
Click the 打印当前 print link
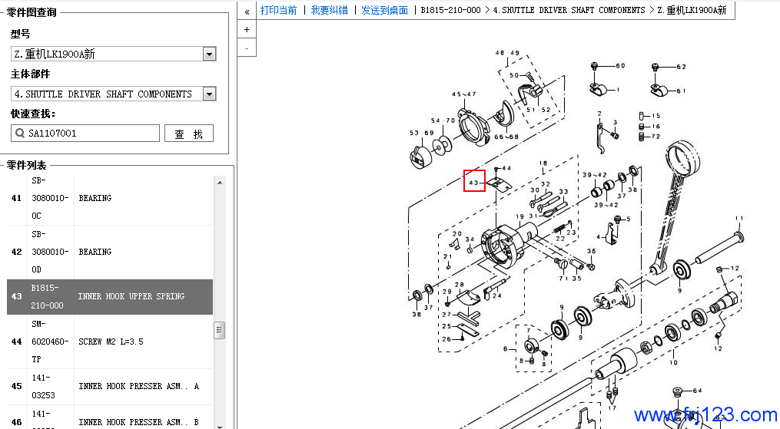[x=278, y=10]
